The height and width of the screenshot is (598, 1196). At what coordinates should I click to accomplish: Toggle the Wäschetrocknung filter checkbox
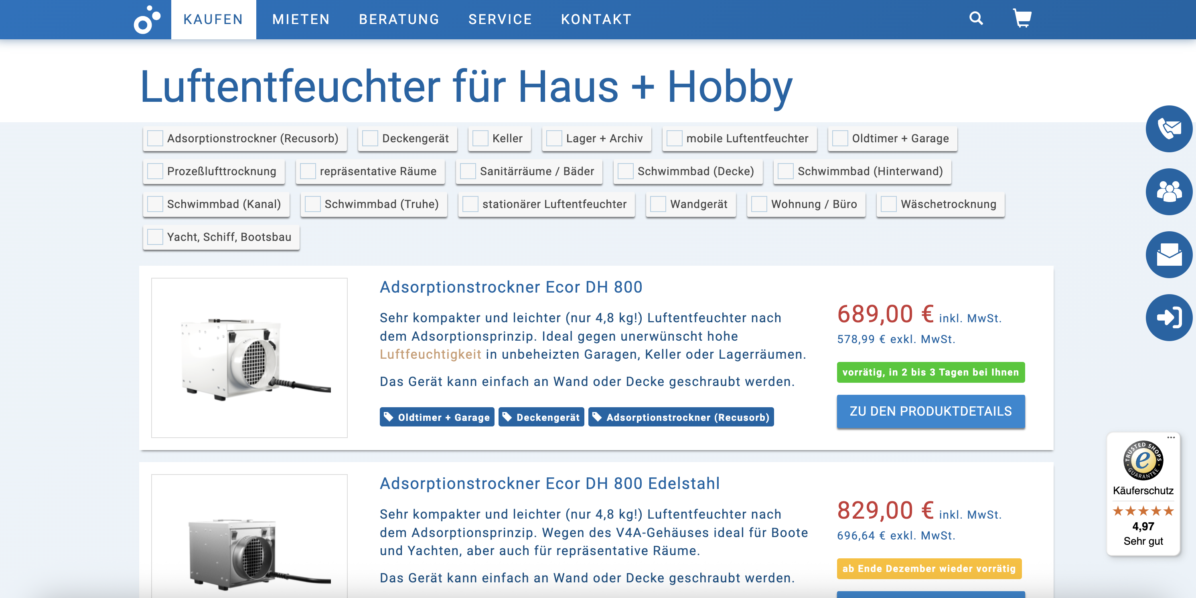pyautogui.click(x=889, y=204)
